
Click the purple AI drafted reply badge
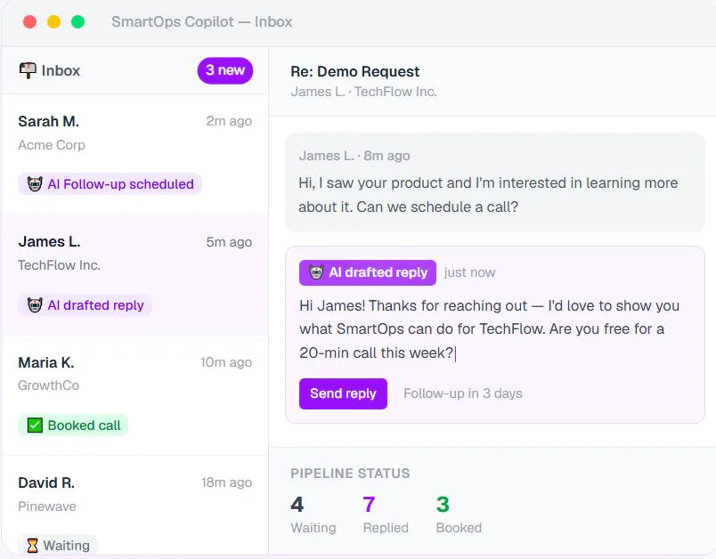(x=368, y=272)
